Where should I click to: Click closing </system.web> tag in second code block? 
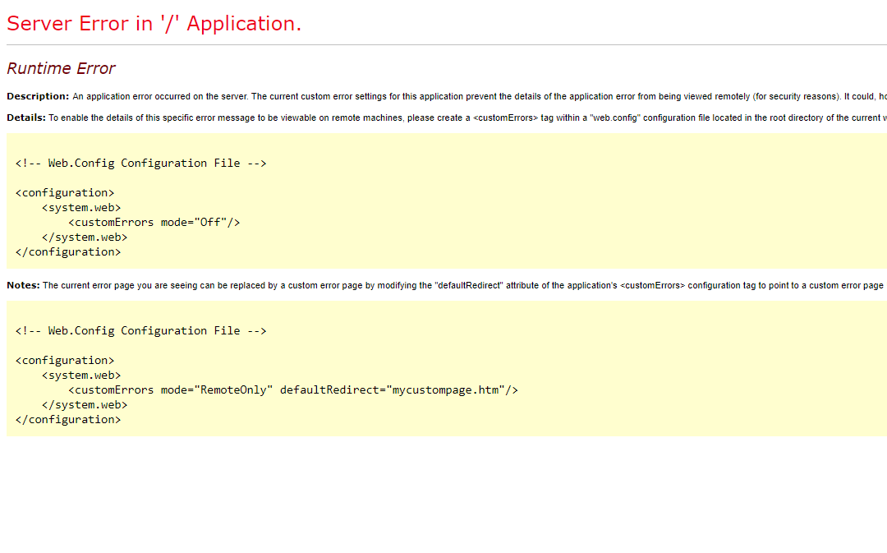(x=85, y=404)
